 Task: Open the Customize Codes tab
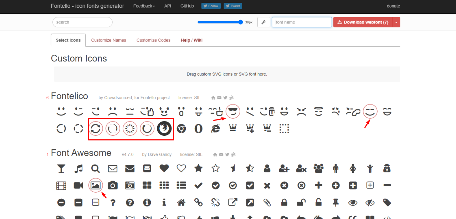click(153, 40)
